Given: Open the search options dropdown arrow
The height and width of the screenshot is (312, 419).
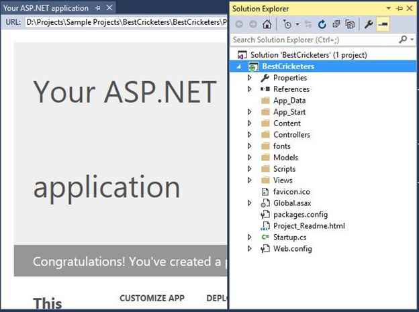Looking at the screenshot, I should point(412,40).
